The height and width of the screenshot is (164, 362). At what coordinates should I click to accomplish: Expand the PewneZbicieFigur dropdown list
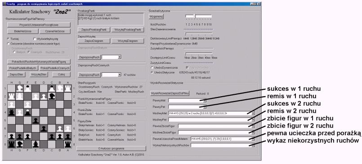tap(253, 126)
